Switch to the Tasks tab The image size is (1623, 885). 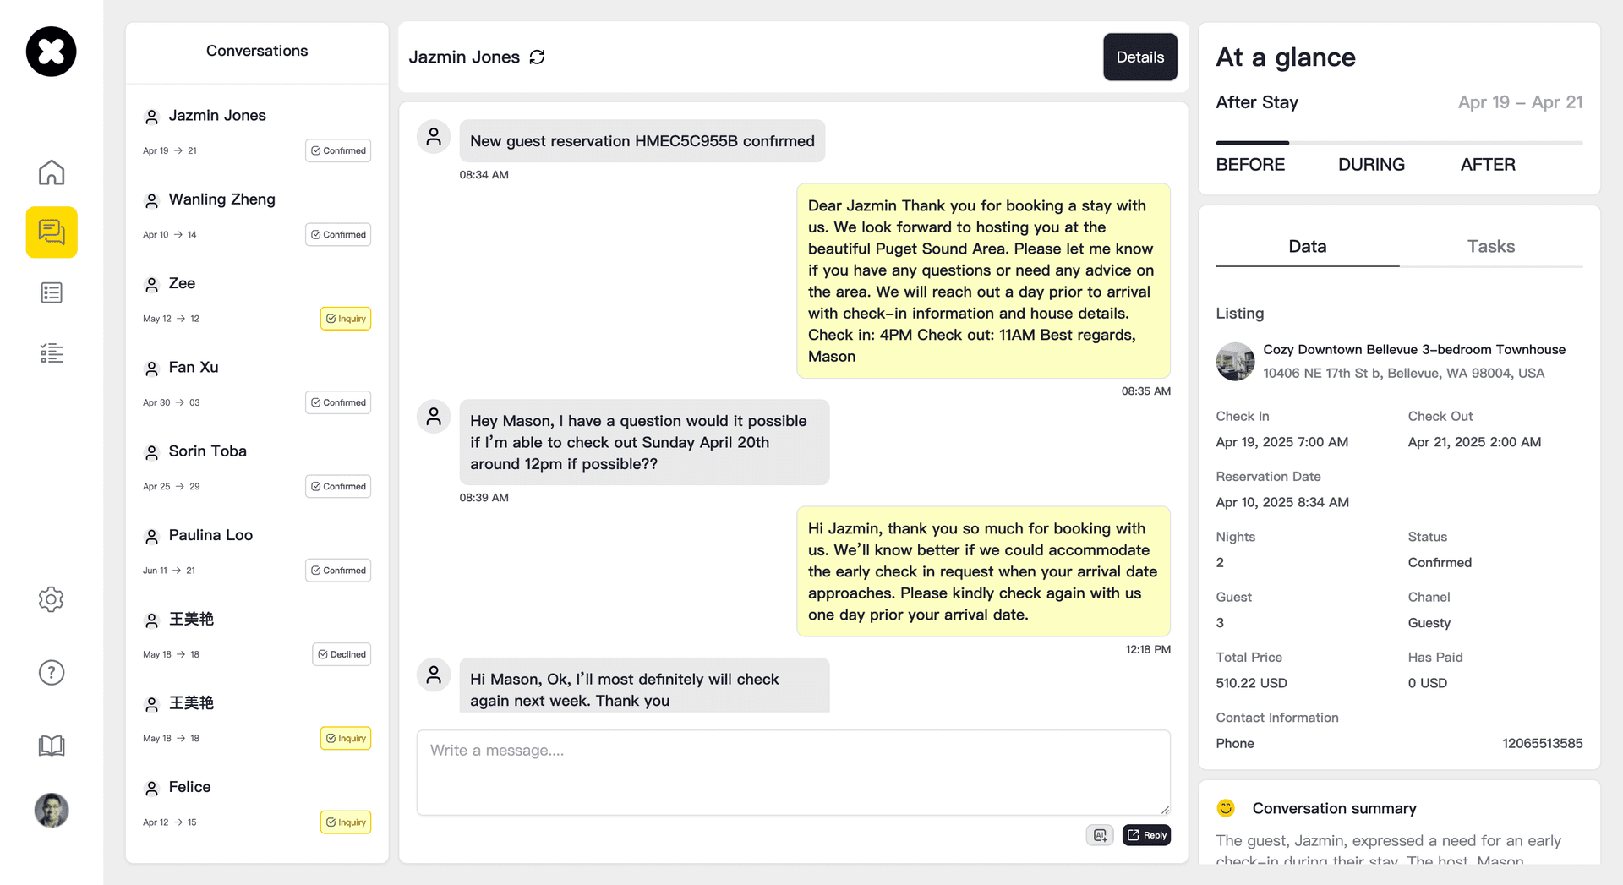click(1490, 247)
